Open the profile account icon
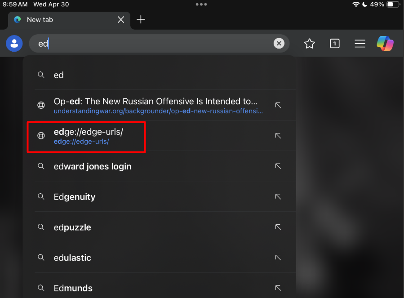The height and width of the screenshot is (298, 404). tap(14, 43)
